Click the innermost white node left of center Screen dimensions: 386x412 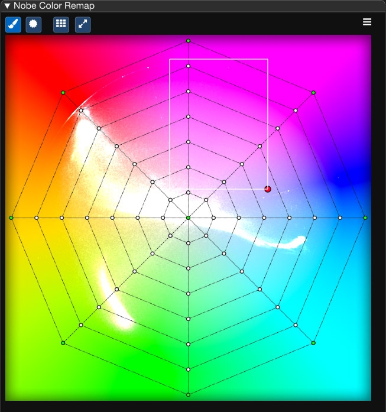(x=163, y=218)
